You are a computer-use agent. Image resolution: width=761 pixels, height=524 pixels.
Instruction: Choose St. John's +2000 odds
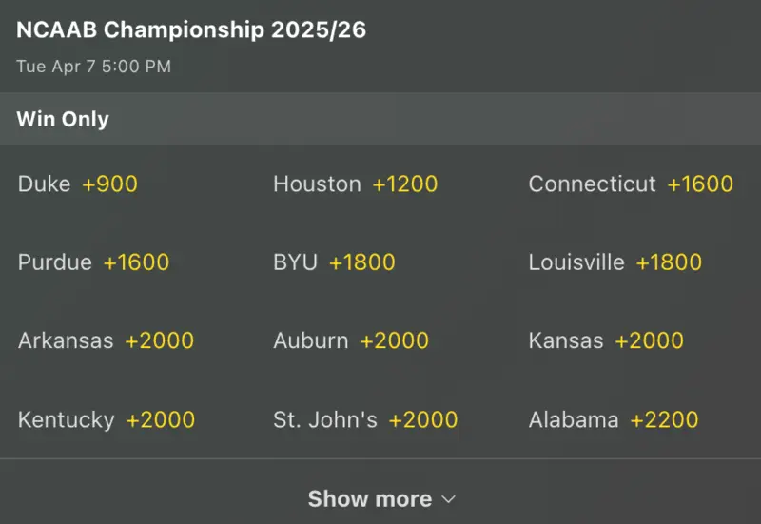(364, 419)
